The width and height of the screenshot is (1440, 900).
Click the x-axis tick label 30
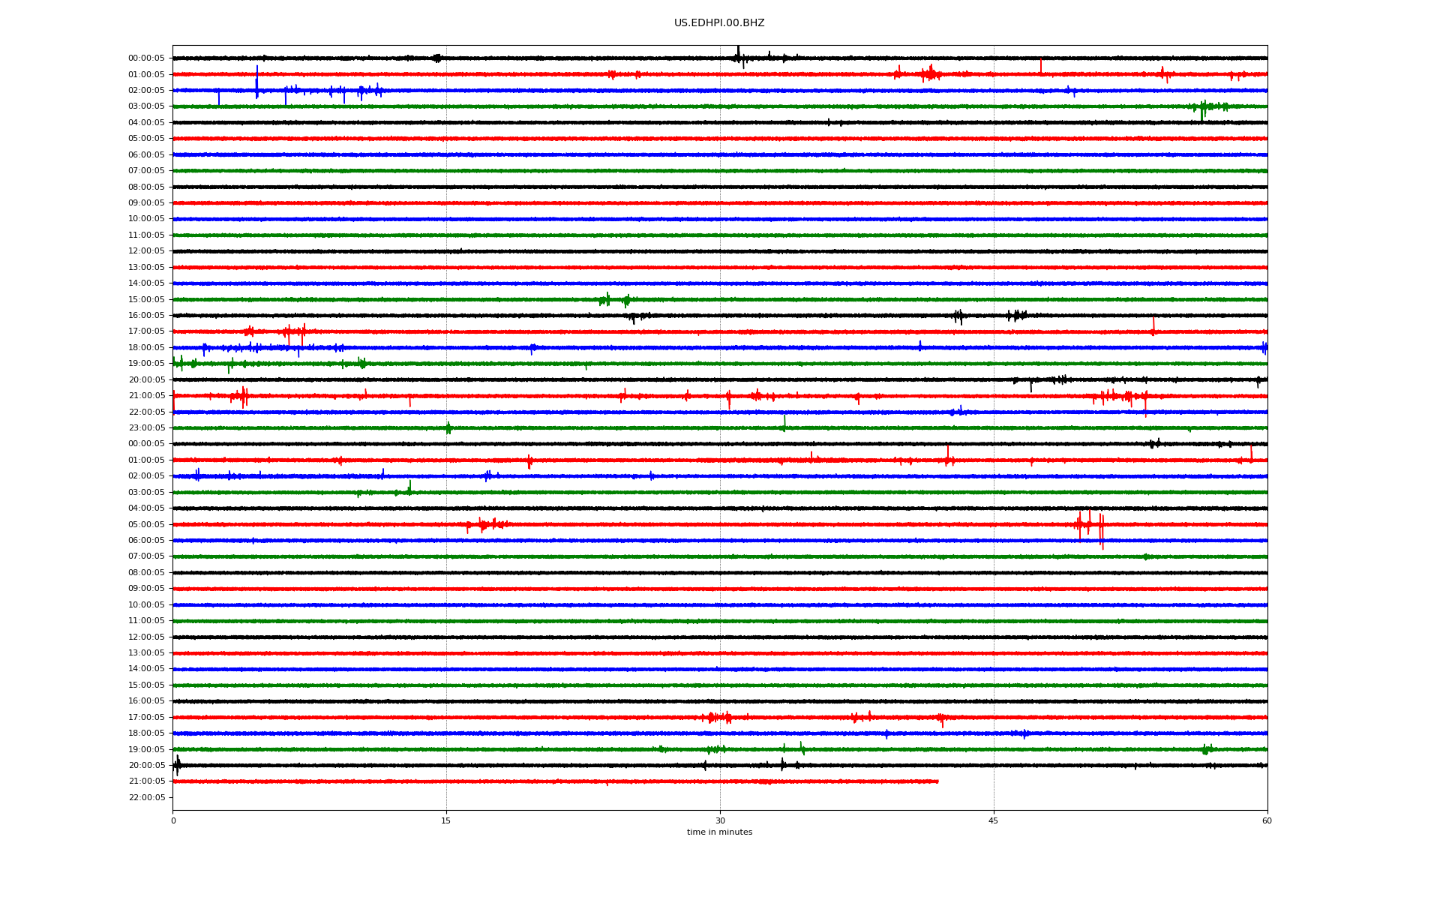720,820
